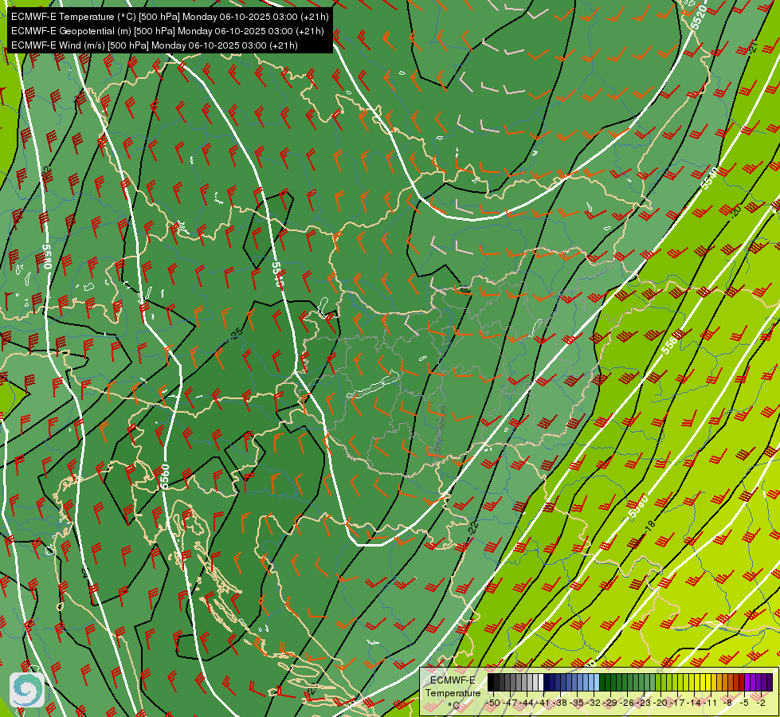The image size is (780, 717).
Task: Click the -20 label on the temperature legend
Action: coord(660,703)
